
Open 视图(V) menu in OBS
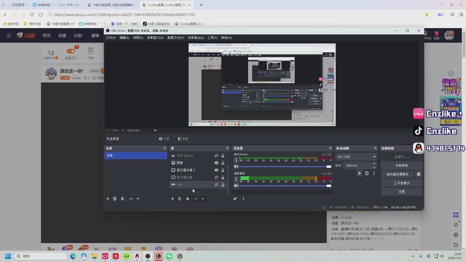pos(138,38)
